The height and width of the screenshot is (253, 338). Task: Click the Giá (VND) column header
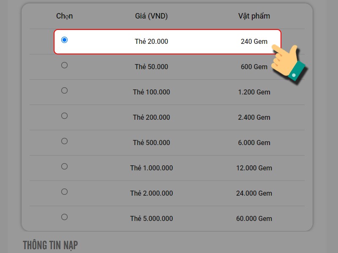[x=151, y=16]
